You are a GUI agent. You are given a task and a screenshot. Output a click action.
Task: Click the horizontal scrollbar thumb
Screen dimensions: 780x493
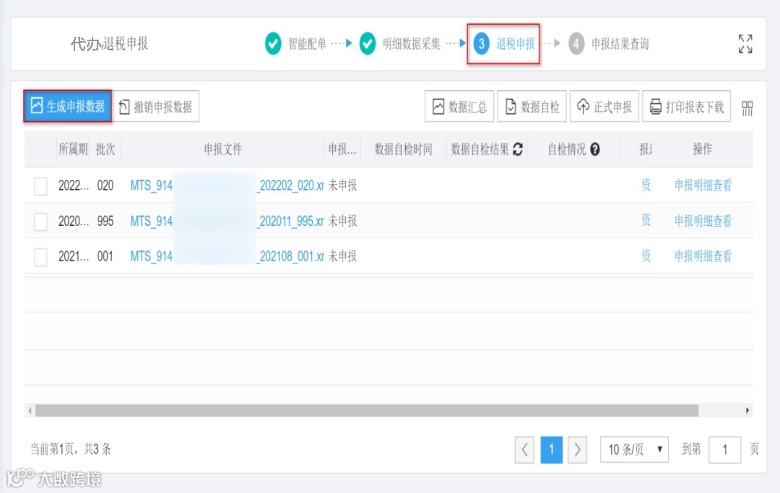click(367, 411)
